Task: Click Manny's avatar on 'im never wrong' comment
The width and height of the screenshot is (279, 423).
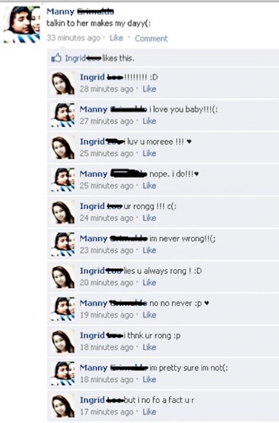Action: click(x=63, y=245)
